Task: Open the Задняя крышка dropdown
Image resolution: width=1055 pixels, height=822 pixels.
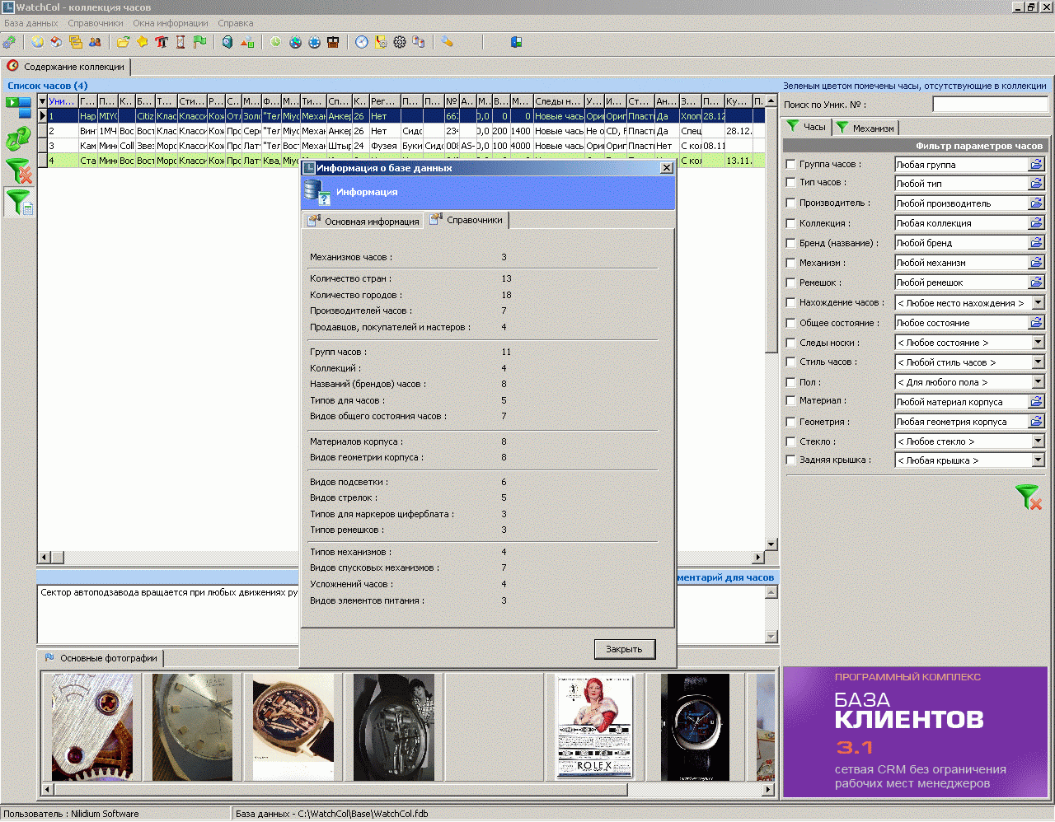Action: (x=1038, y=460)
